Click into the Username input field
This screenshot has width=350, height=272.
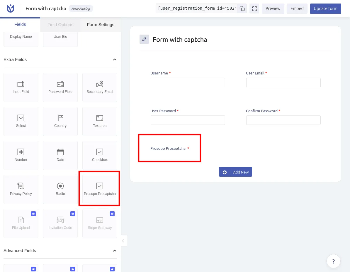[188, 83]
